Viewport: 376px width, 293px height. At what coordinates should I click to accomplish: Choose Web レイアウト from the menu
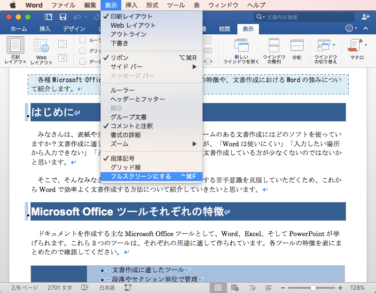point(151,25)
